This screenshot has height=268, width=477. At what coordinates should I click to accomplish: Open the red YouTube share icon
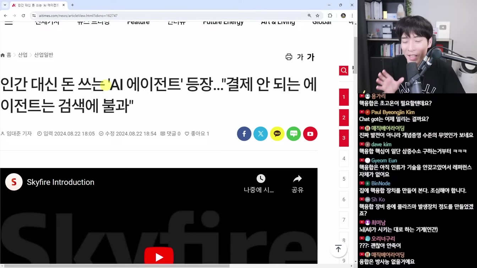310,134
